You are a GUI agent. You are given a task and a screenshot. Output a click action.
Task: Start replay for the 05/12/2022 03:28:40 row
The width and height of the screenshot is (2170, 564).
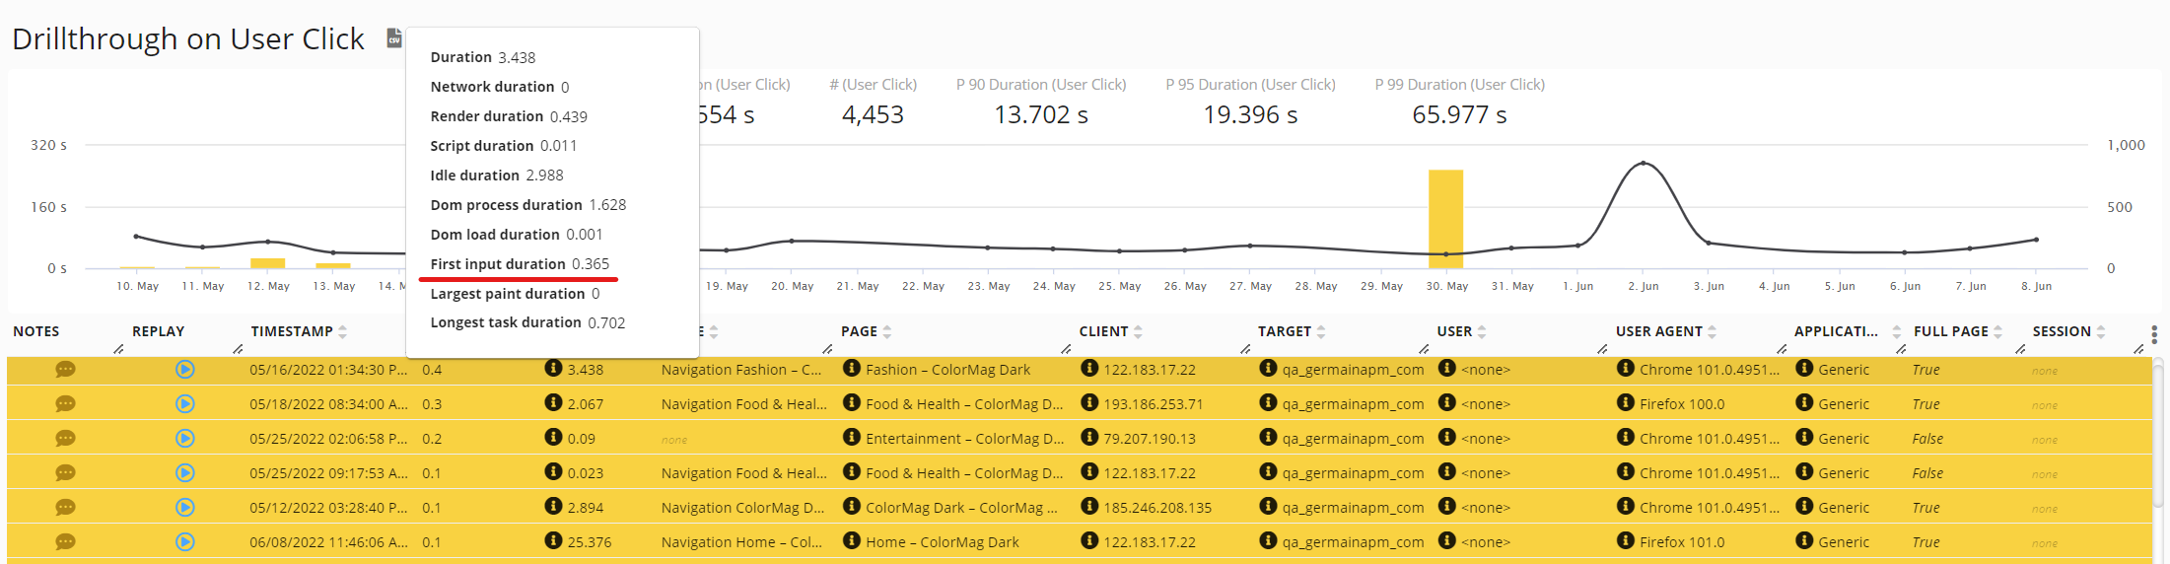click(184, 508)
